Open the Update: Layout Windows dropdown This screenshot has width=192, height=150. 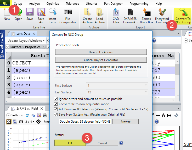[x=26, y=40]
